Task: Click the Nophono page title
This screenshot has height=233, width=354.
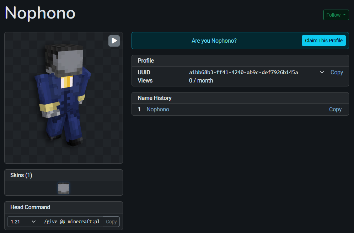Action: [40, 13]
